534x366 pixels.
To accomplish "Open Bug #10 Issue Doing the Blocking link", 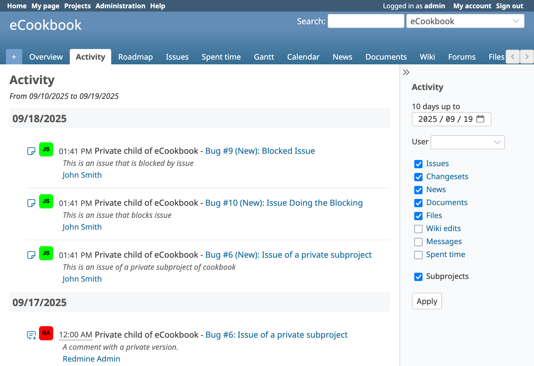I will [284, 203].
